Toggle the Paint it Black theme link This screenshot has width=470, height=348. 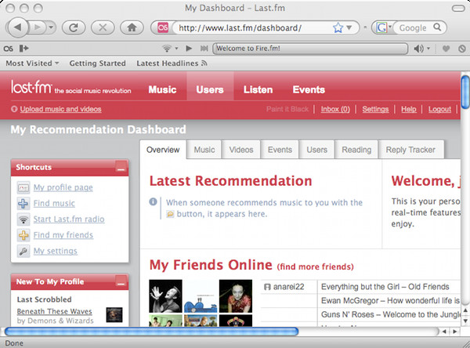287,109
